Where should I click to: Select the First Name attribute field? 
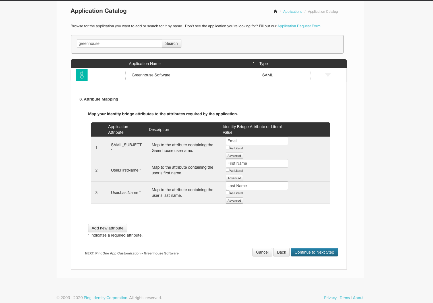coord(257,163)
